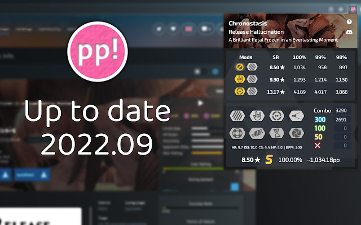Image resolution: width=361 pixels, height=225 pixels.
Task: Enable the Flashlight beam mod
Action: pyautogui.click(x=296, y=116)
